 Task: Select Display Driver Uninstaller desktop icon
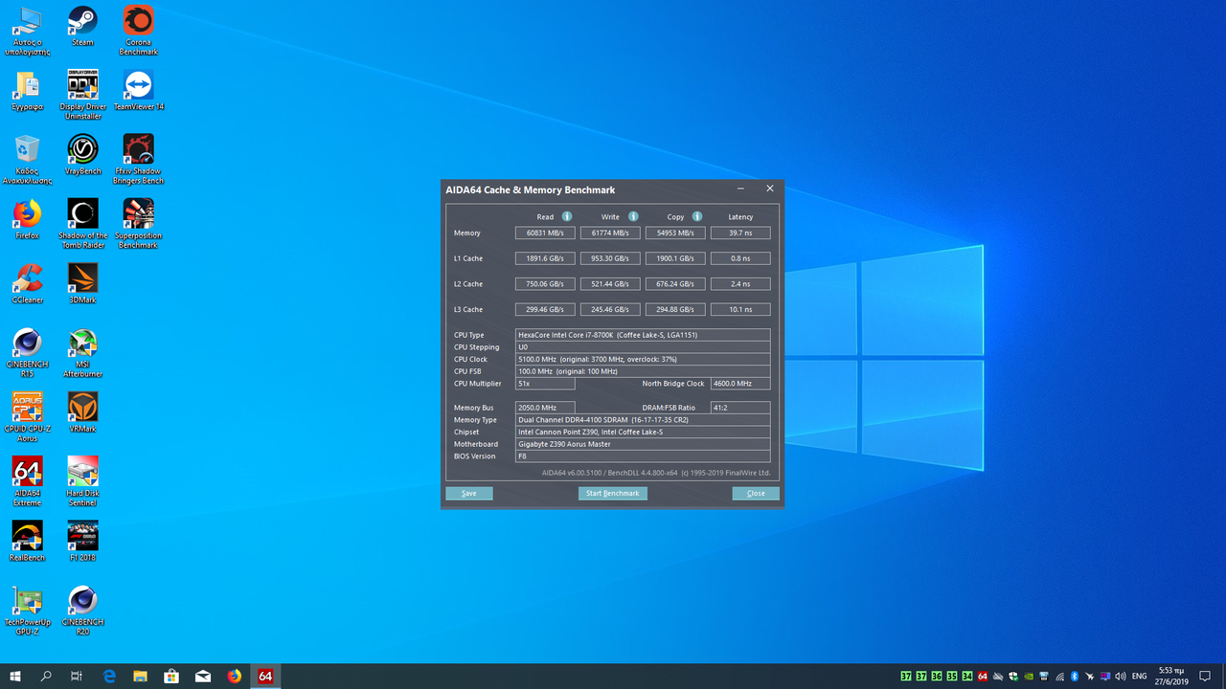tap(82, 95)
